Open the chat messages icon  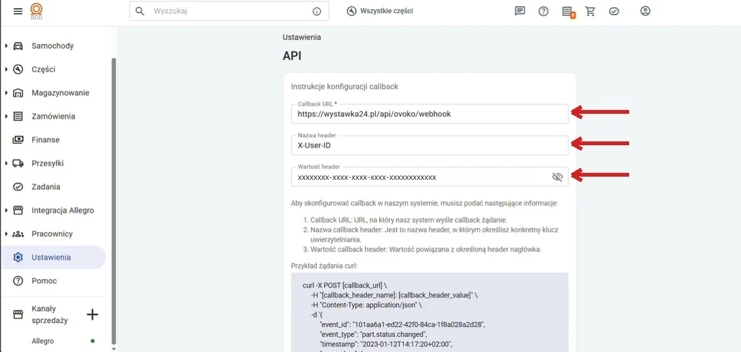(x=520, y=11)
